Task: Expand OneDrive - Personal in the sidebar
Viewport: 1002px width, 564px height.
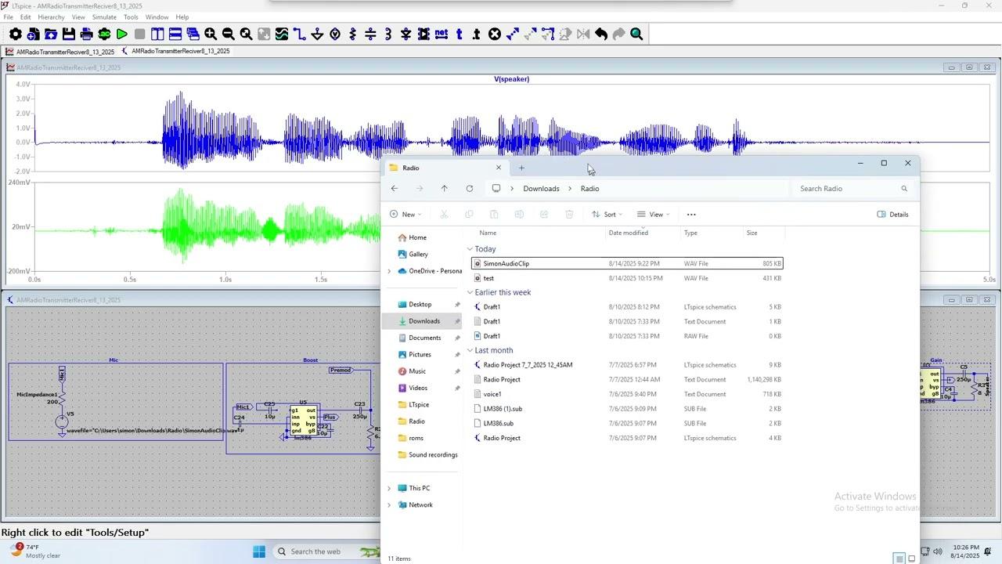Action: click(389, 271)
